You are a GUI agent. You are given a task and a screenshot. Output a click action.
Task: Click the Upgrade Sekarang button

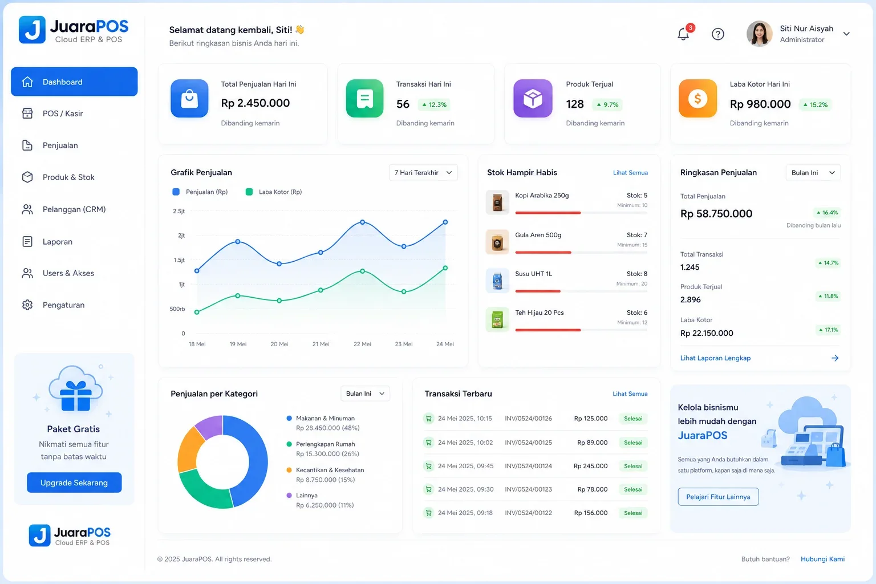(74, 482)
